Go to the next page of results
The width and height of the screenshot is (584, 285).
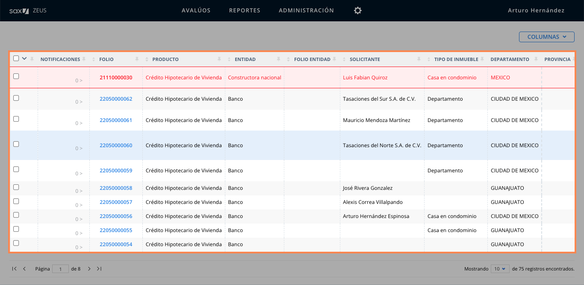tap(89, 269)
